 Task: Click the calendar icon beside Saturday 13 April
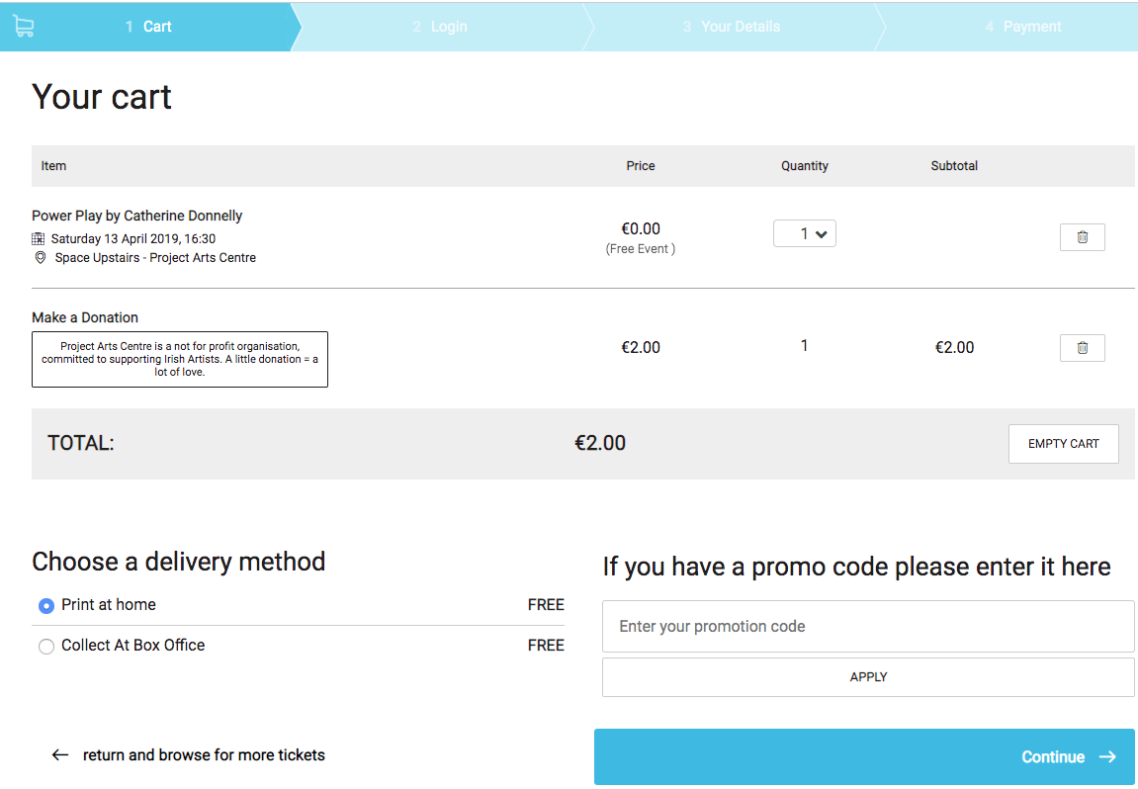click(x=39, y=239)
